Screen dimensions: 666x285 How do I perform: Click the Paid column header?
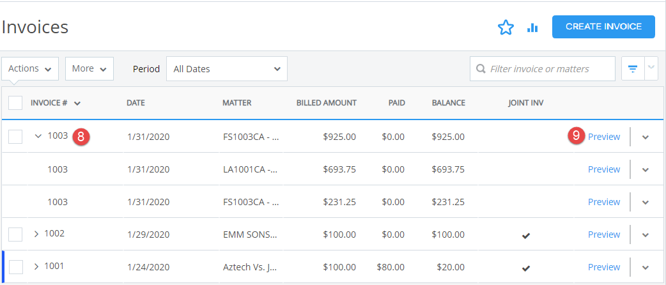pos(397,103)
